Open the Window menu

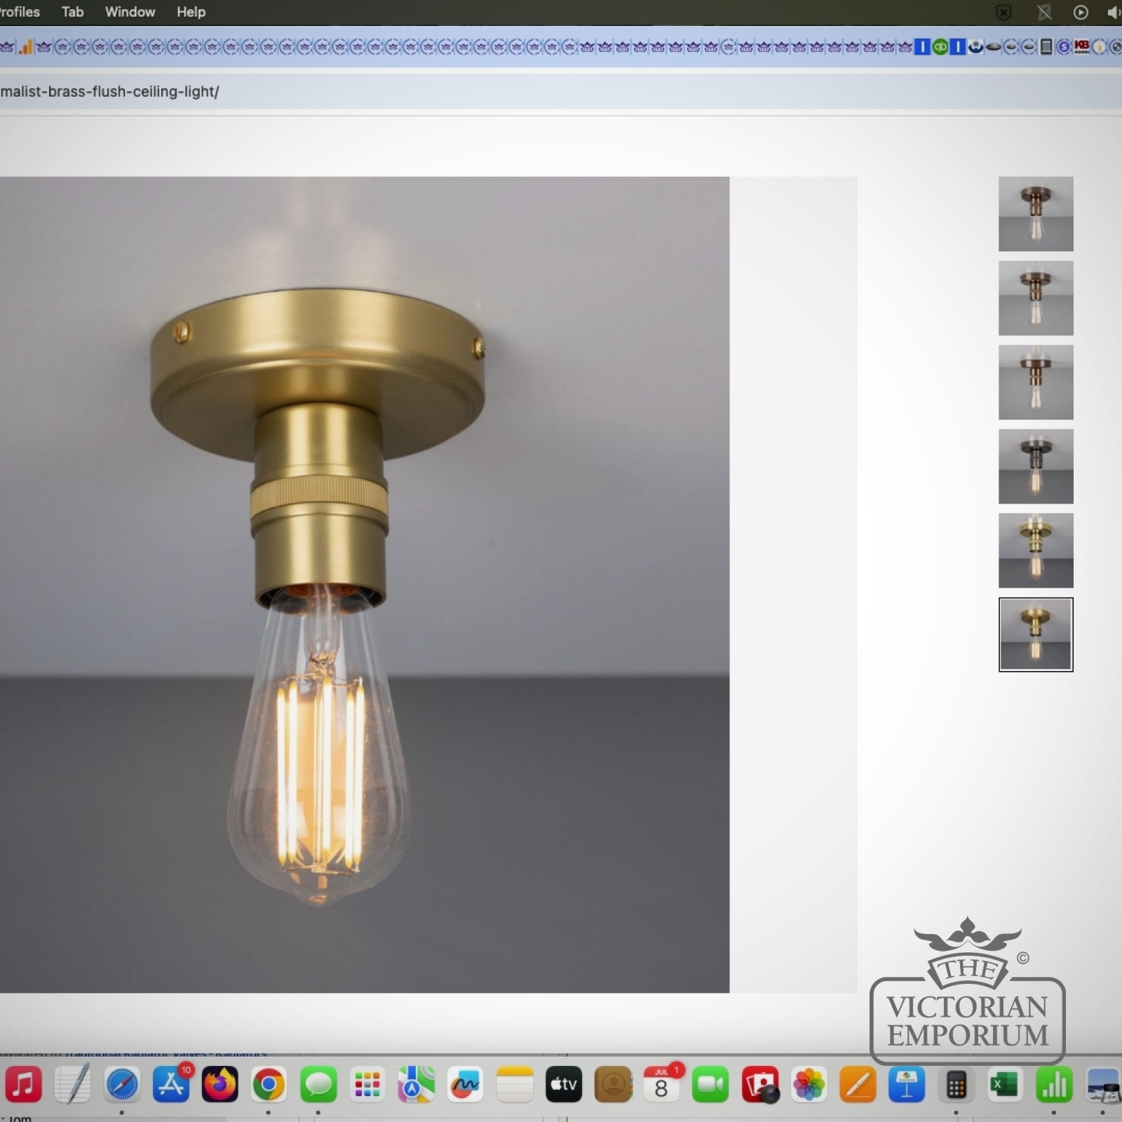(130, 12)
